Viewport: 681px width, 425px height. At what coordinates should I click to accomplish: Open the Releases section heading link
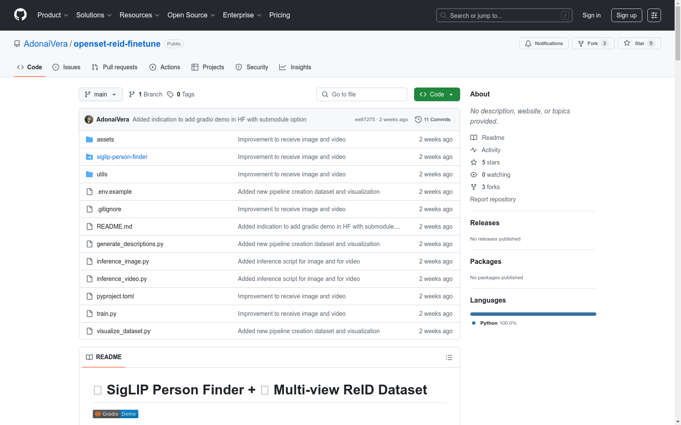pyautogui.click(x=485, y=223)
